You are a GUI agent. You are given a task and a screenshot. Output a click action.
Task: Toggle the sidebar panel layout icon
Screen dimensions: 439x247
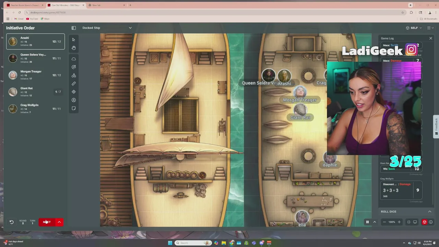[73, 28]
